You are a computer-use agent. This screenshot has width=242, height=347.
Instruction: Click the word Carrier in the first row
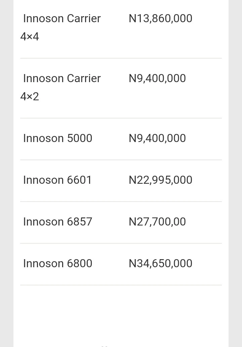point(84,19)
